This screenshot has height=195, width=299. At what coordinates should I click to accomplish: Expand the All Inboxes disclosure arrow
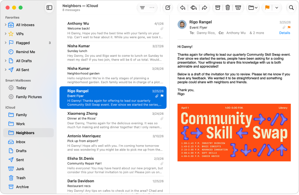point(6,25)
